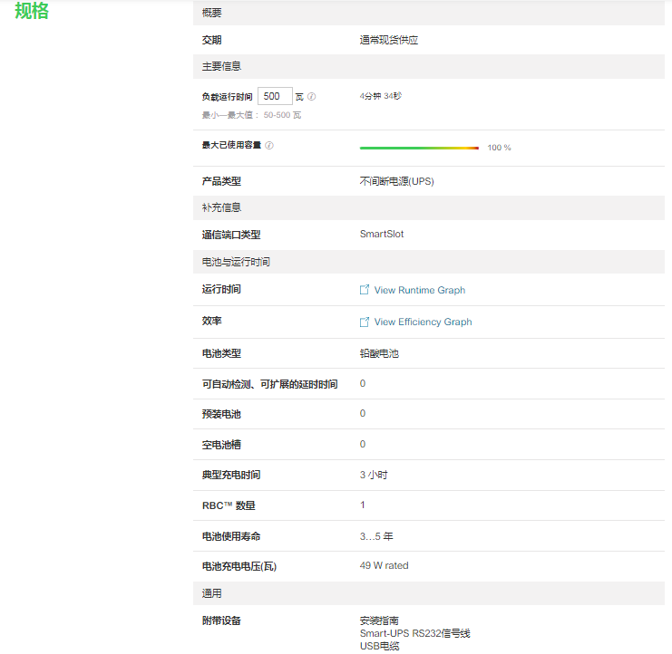Click external-link icon before View Runtime Graph
672x654 pixels.
tap(365, 290)
